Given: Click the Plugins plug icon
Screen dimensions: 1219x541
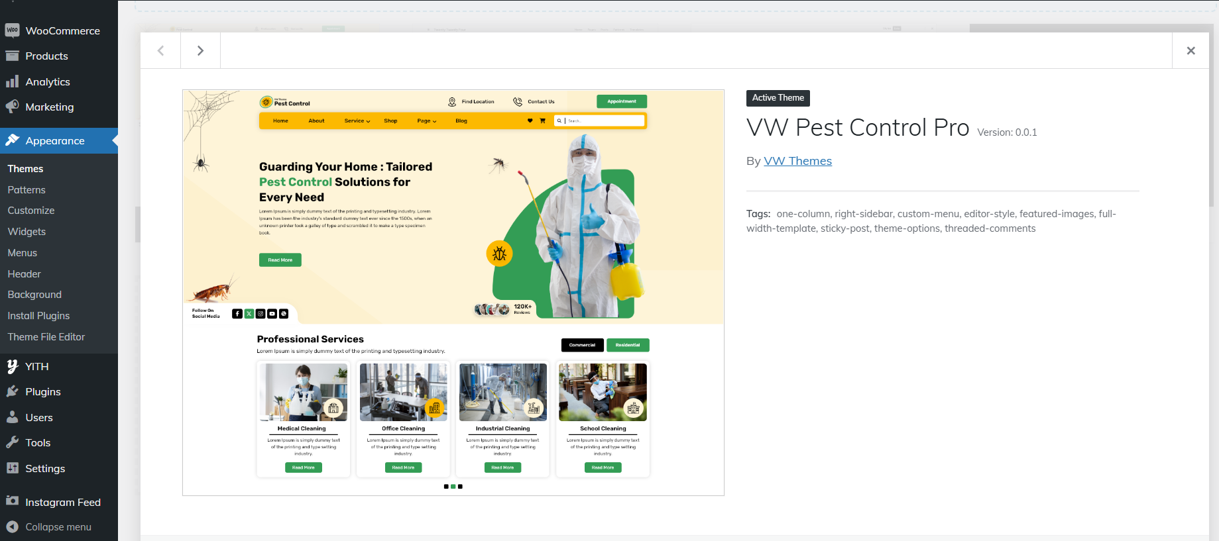Looking at the screenshot, I should 12,391.
